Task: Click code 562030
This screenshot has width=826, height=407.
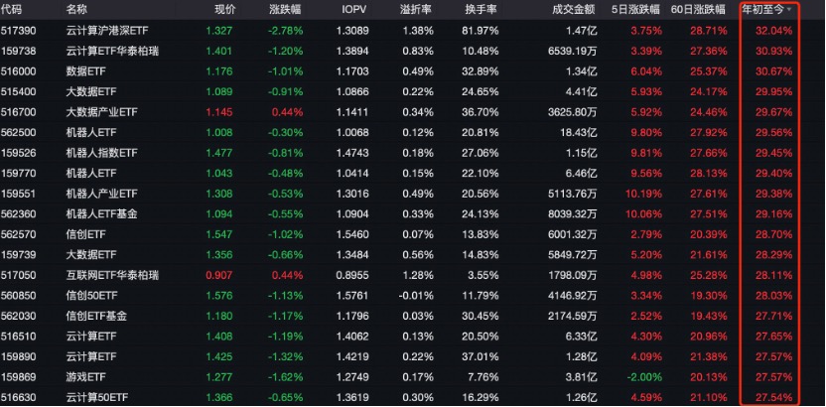Action: [x=18, y=316]
